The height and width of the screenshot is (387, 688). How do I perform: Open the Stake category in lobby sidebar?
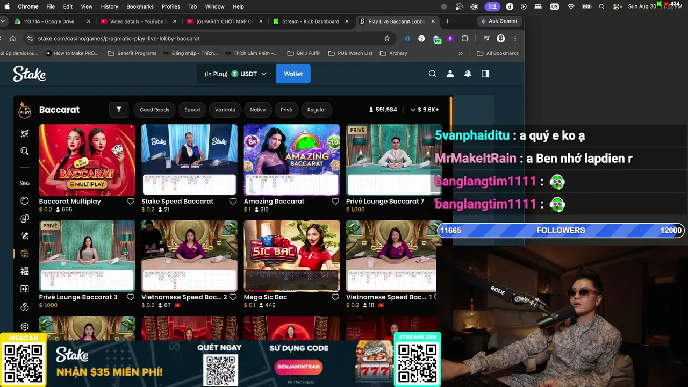25,183
